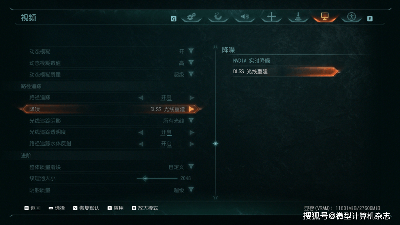This screenshot has width=400, height=225.
Task: Open the gears general settings tab icon
Action: click(191, 17)
